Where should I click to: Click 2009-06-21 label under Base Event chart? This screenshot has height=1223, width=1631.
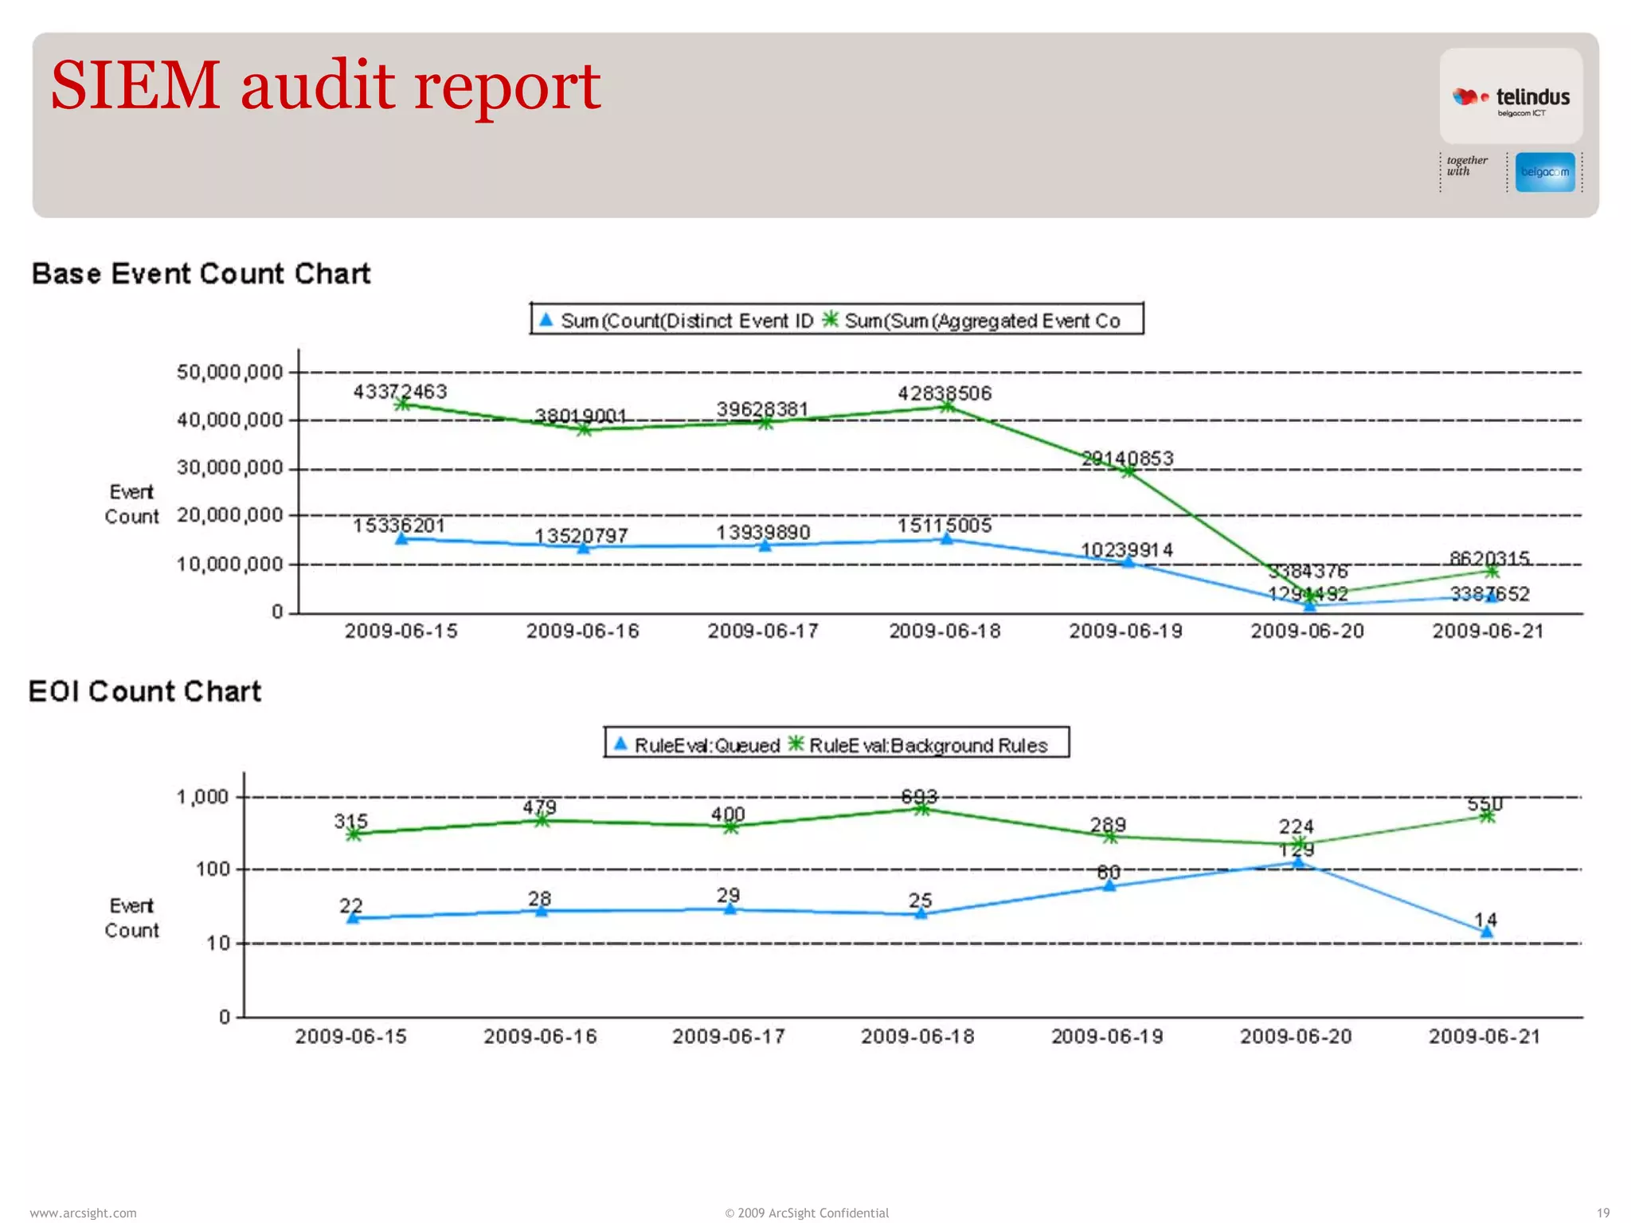pyautogui.click(x=1488, y=631)
